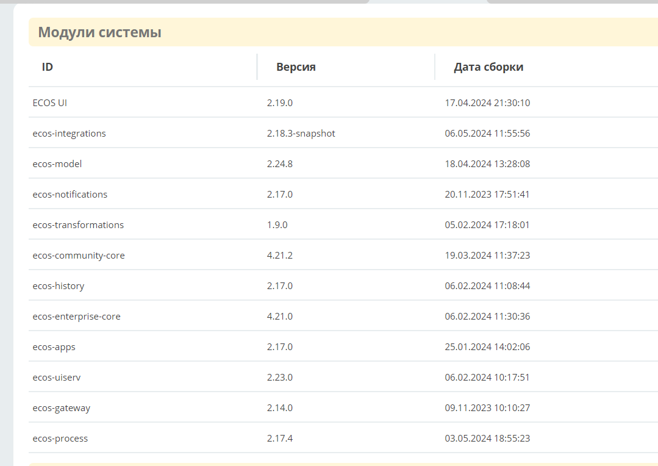Click version 2.24.8 cell
Image resolution: width=658 pixels, height=466 pixels.
click(280, 163)
